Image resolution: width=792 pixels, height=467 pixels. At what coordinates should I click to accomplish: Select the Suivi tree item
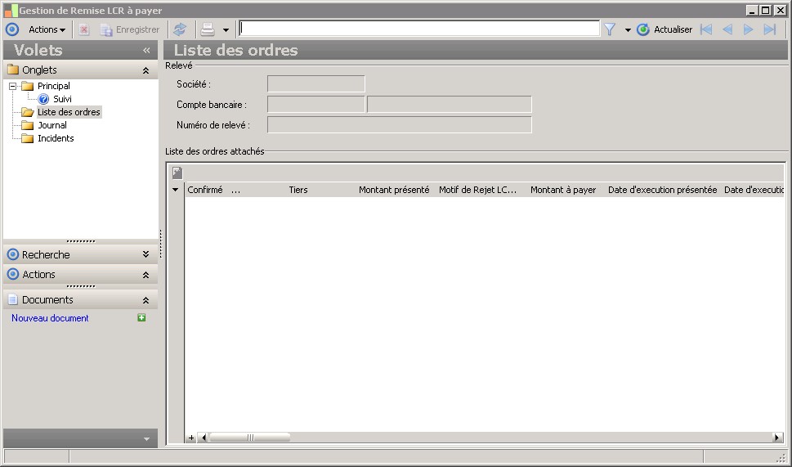tap(62, 99)
